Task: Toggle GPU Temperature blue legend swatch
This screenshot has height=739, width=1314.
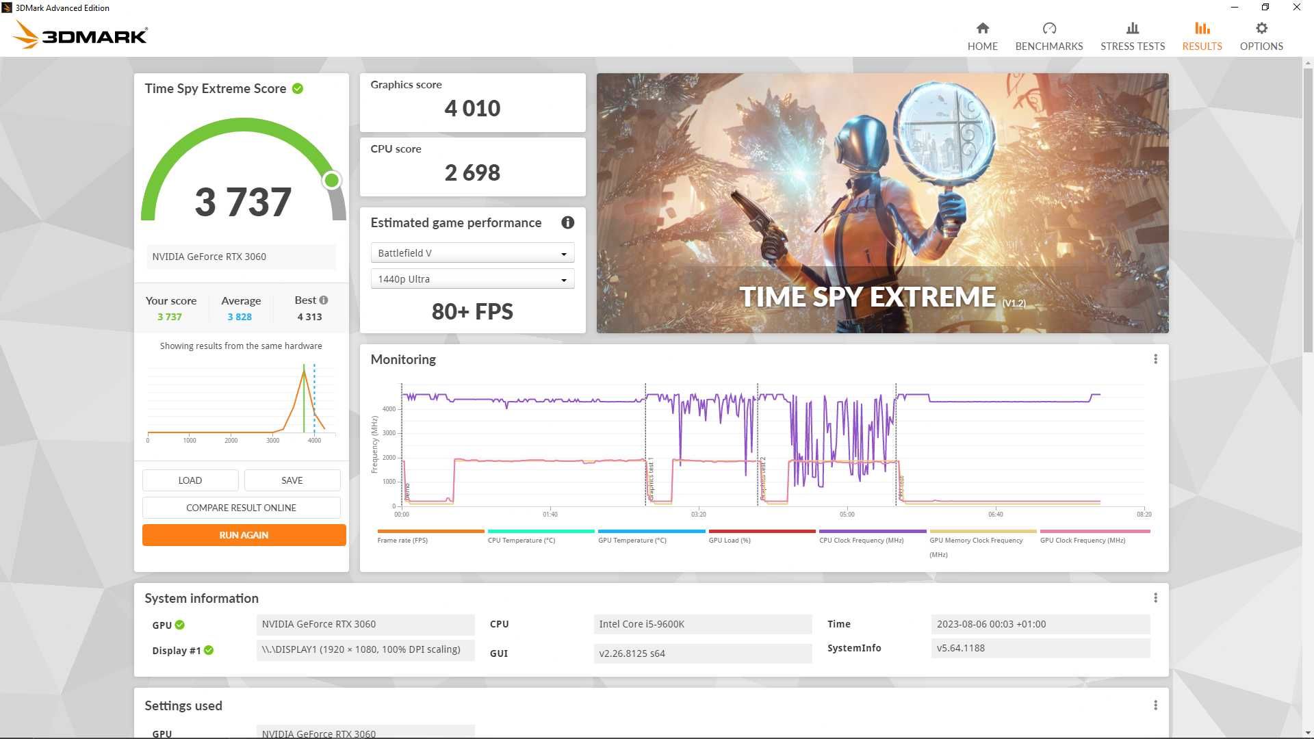Action: point(652,531)
